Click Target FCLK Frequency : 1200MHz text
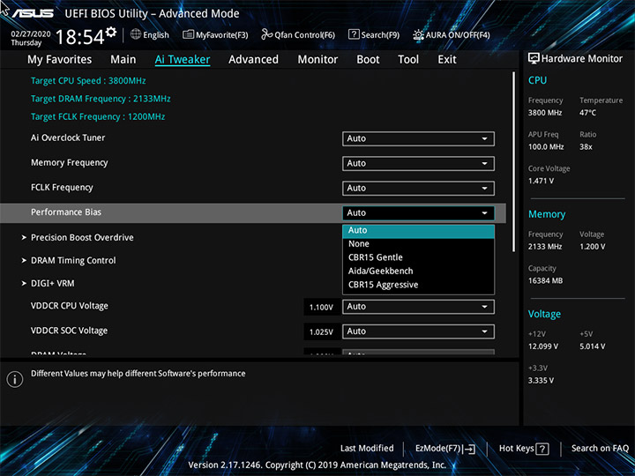Image resolution: width=635 pixels, height=476 pixels. [98, 116]
